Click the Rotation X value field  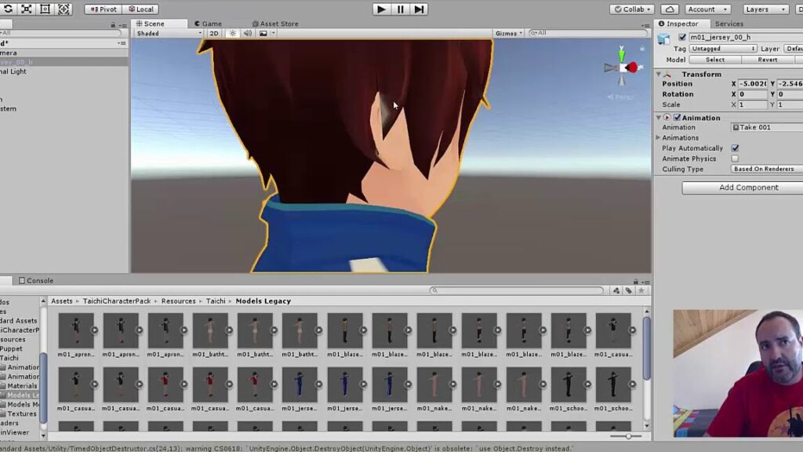pos(753,94)
